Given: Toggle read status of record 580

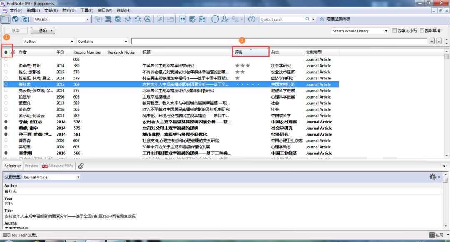Looking at the screenshot, I should point(6,66).
